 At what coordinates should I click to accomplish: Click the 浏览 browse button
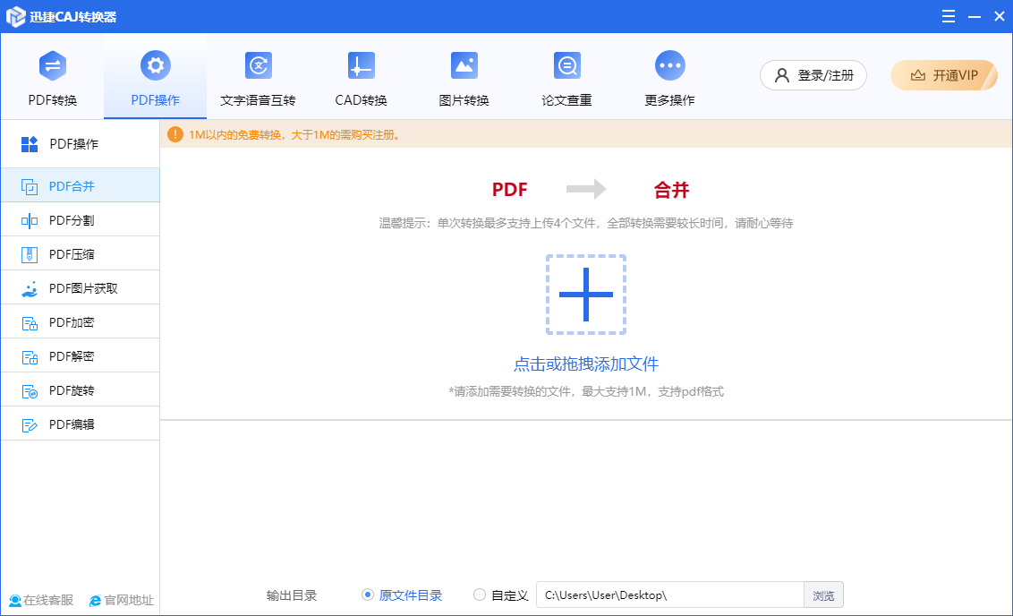[823, 595]
